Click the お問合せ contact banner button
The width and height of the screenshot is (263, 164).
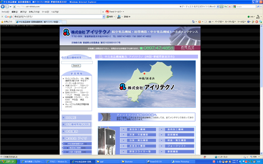[x=188, y=48]
